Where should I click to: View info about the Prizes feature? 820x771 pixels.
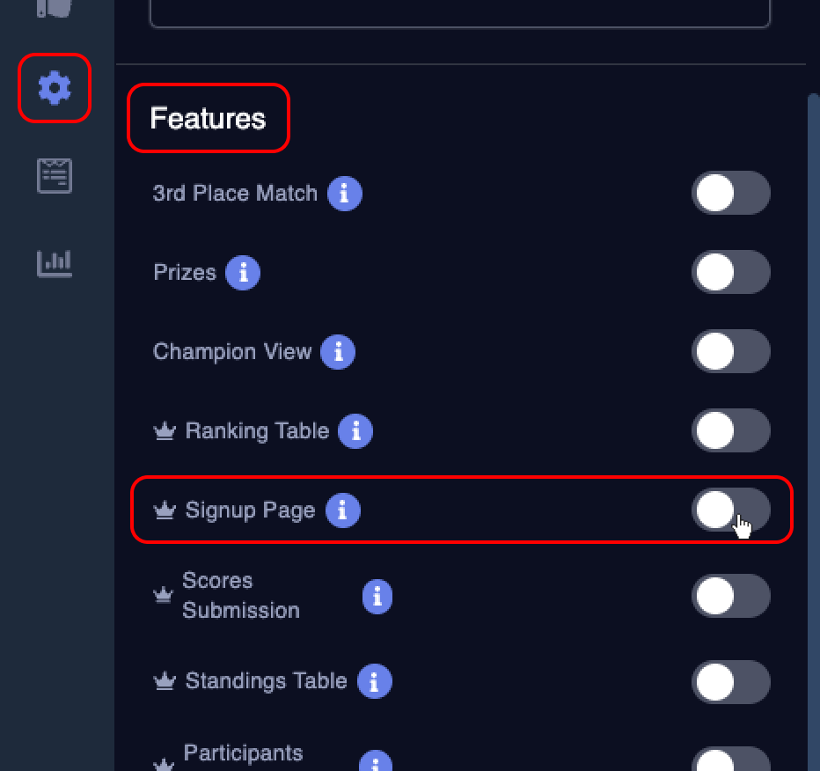[x=243, y=273]
